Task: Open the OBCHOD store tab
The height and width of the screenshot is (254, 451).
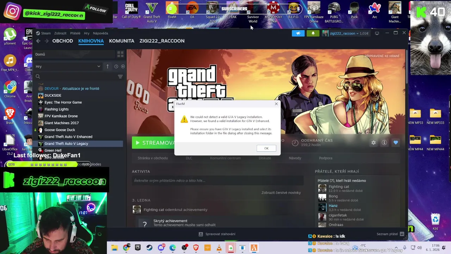Action: pyautogui.click(x=63, y=41)
